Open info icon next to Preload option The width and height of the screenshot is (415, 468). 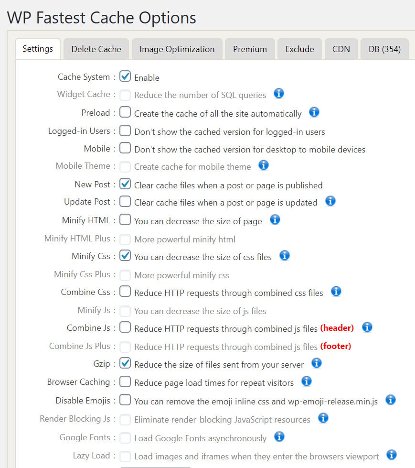click(x=314, y=112)
